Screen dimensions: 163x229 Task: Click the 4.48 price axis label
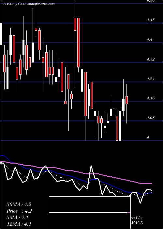point(151,20)
